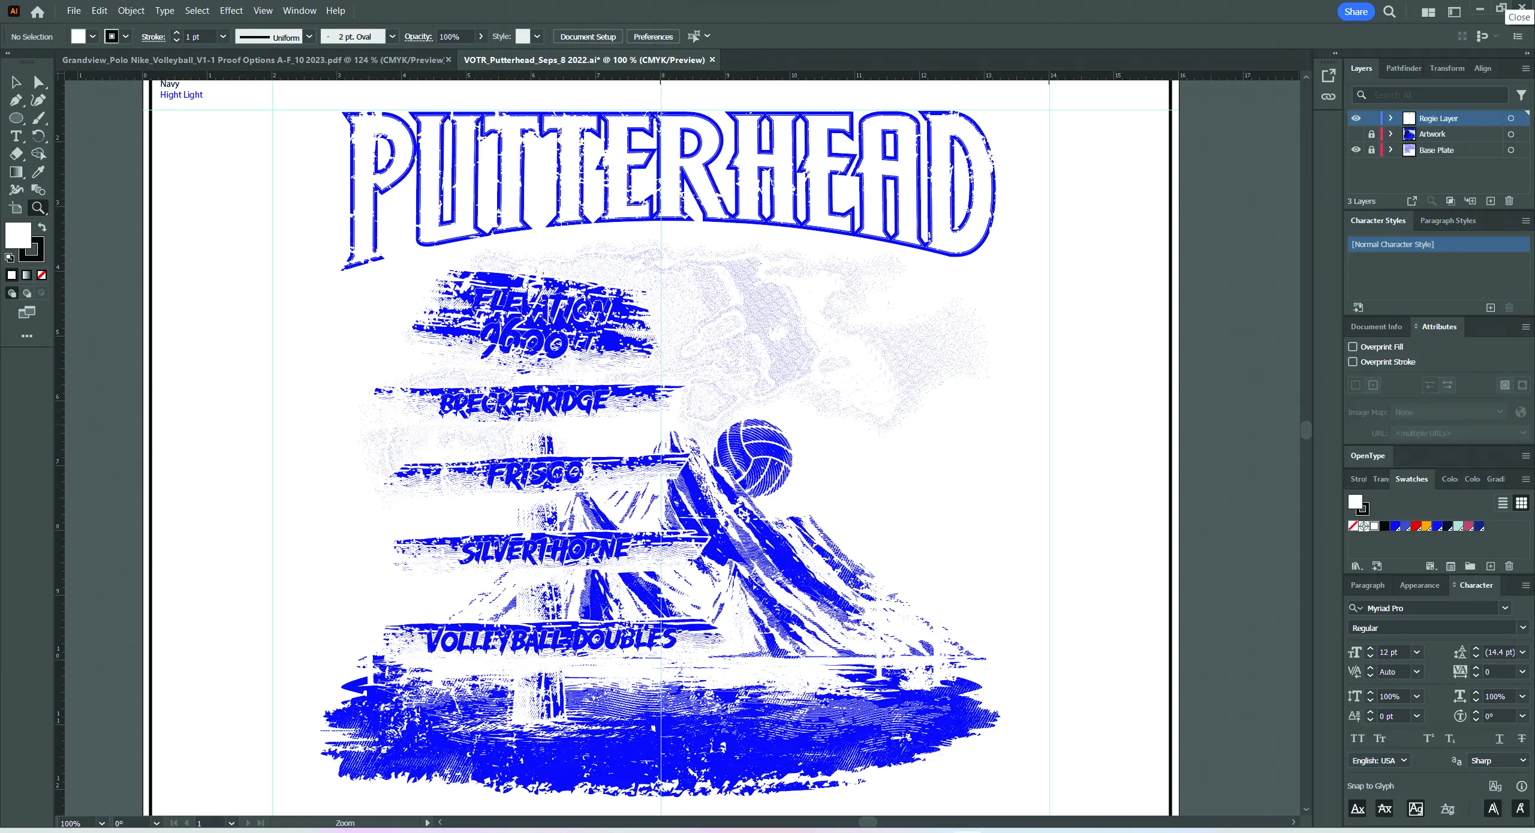Click delete layer trash icon
The image size is (1535, 833).
(1509, 201)
